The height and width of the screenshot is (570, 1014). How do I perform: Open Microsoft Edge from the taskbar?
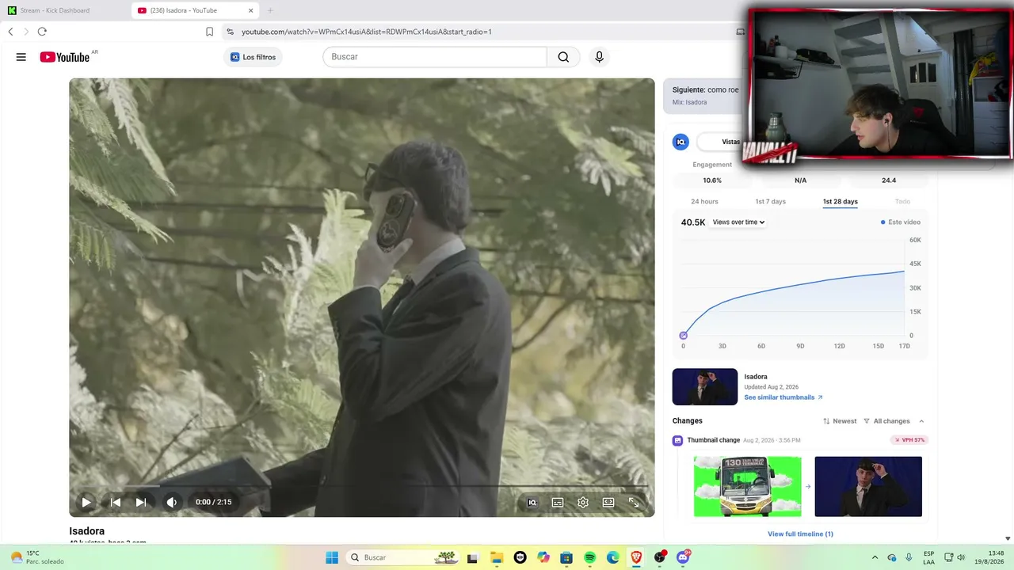tap(613, 558)
